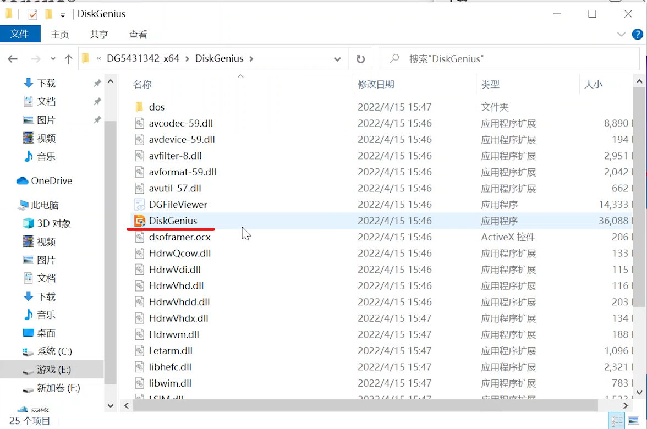Switch to details view icon in status bar
Viewport: 647px width, 429px height.
617,421
